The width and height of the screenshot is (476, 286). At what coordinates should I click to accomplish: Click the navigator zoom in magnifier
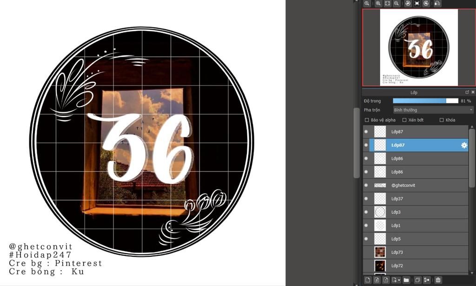point(378,3)
